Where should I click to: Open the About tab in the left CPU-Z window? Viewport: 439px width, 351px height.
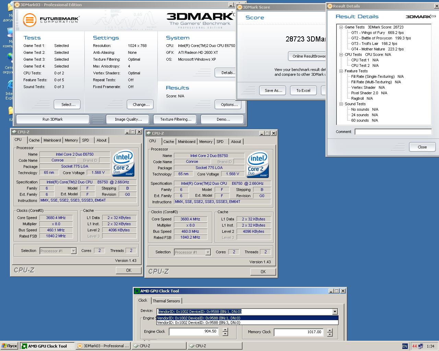(102, 140)
